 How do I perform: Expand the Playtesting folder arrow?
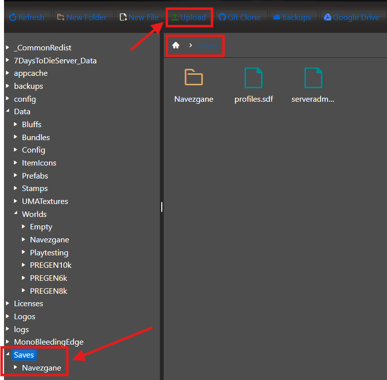click(23, 252)
